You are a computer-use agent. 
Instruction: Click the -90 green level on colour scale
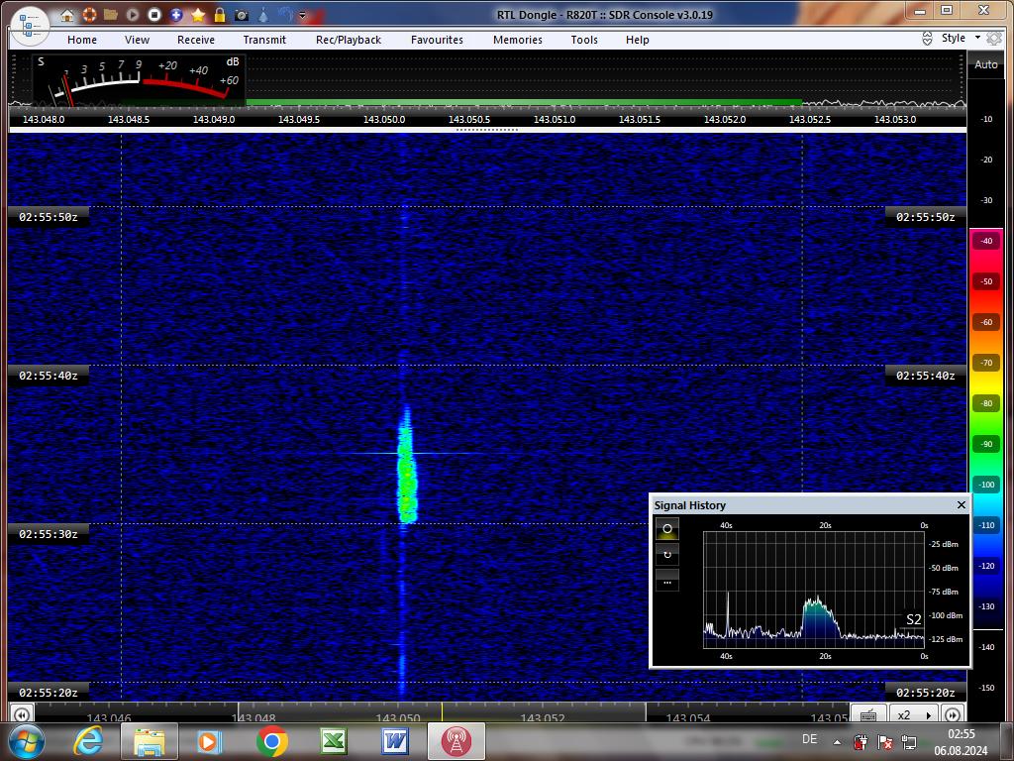tap(986, 444)
